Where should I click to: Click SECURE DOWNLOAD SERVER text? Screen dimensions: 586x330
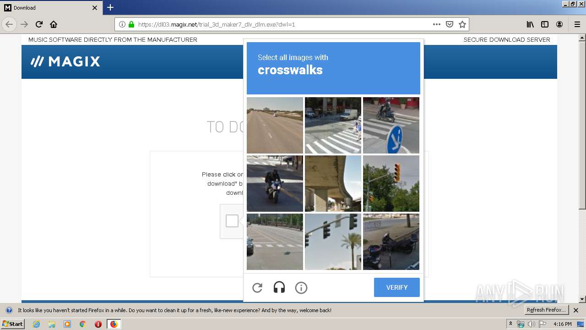[x=507, y=40]
